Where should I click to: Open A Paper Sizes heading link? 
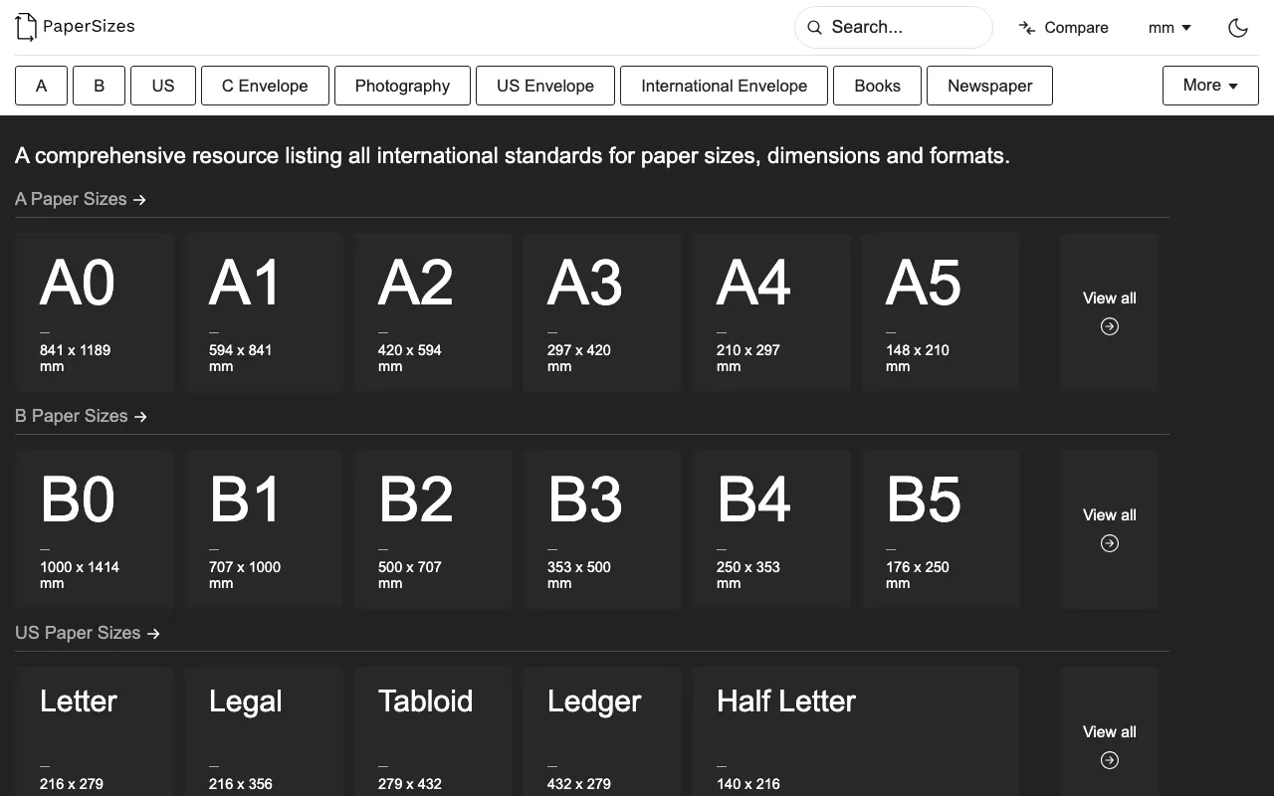[x=81, y=199]
